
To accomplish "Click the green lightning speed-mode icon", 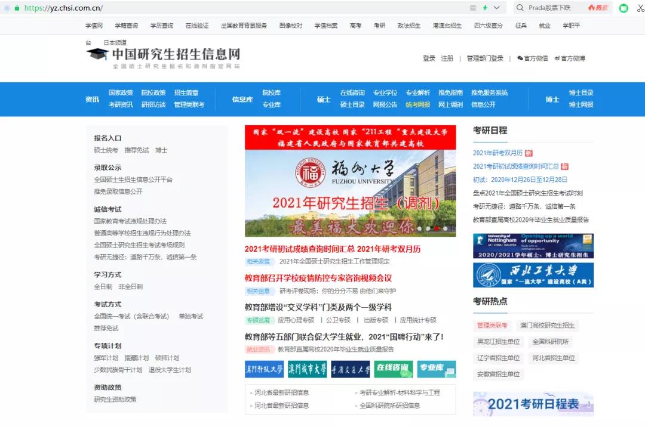I will (485, 8).
